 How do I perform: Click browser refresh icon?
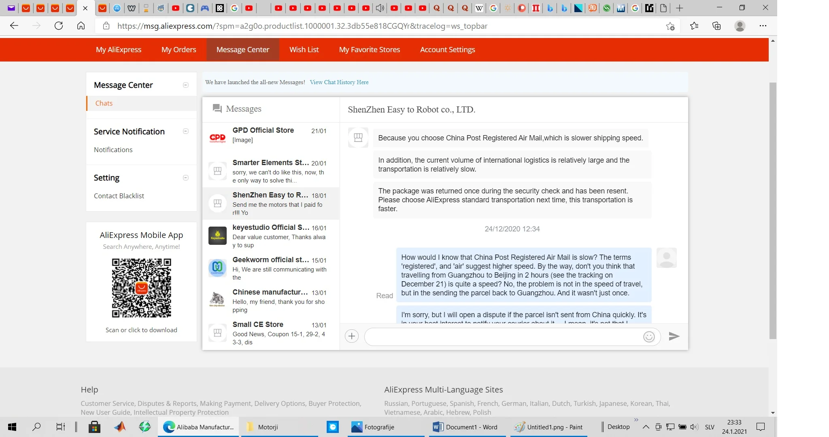pyautogui.click(x=59, y=26)
